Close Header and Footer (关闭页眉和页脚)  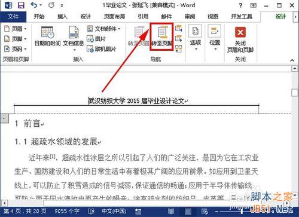tap(240, 40)
